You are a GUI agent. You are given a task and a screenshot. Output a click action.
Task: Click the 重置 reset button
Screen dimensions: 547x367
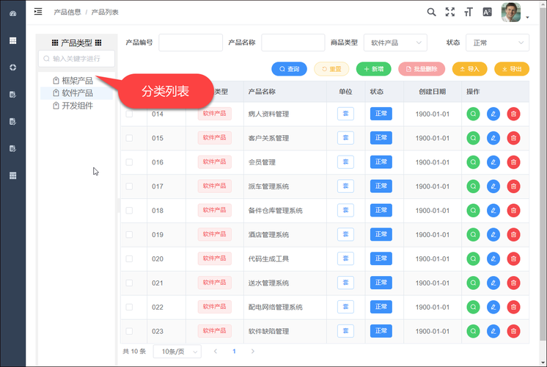(331, 69)
